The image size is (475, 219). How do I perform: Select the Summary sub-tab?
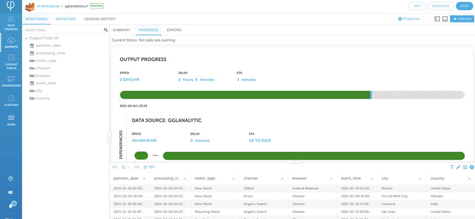121,30
